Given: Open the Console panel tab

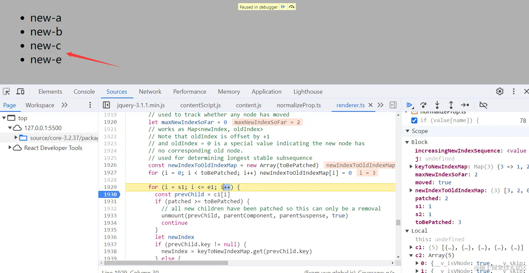Looking at the screenshot, I should (84, 92).
